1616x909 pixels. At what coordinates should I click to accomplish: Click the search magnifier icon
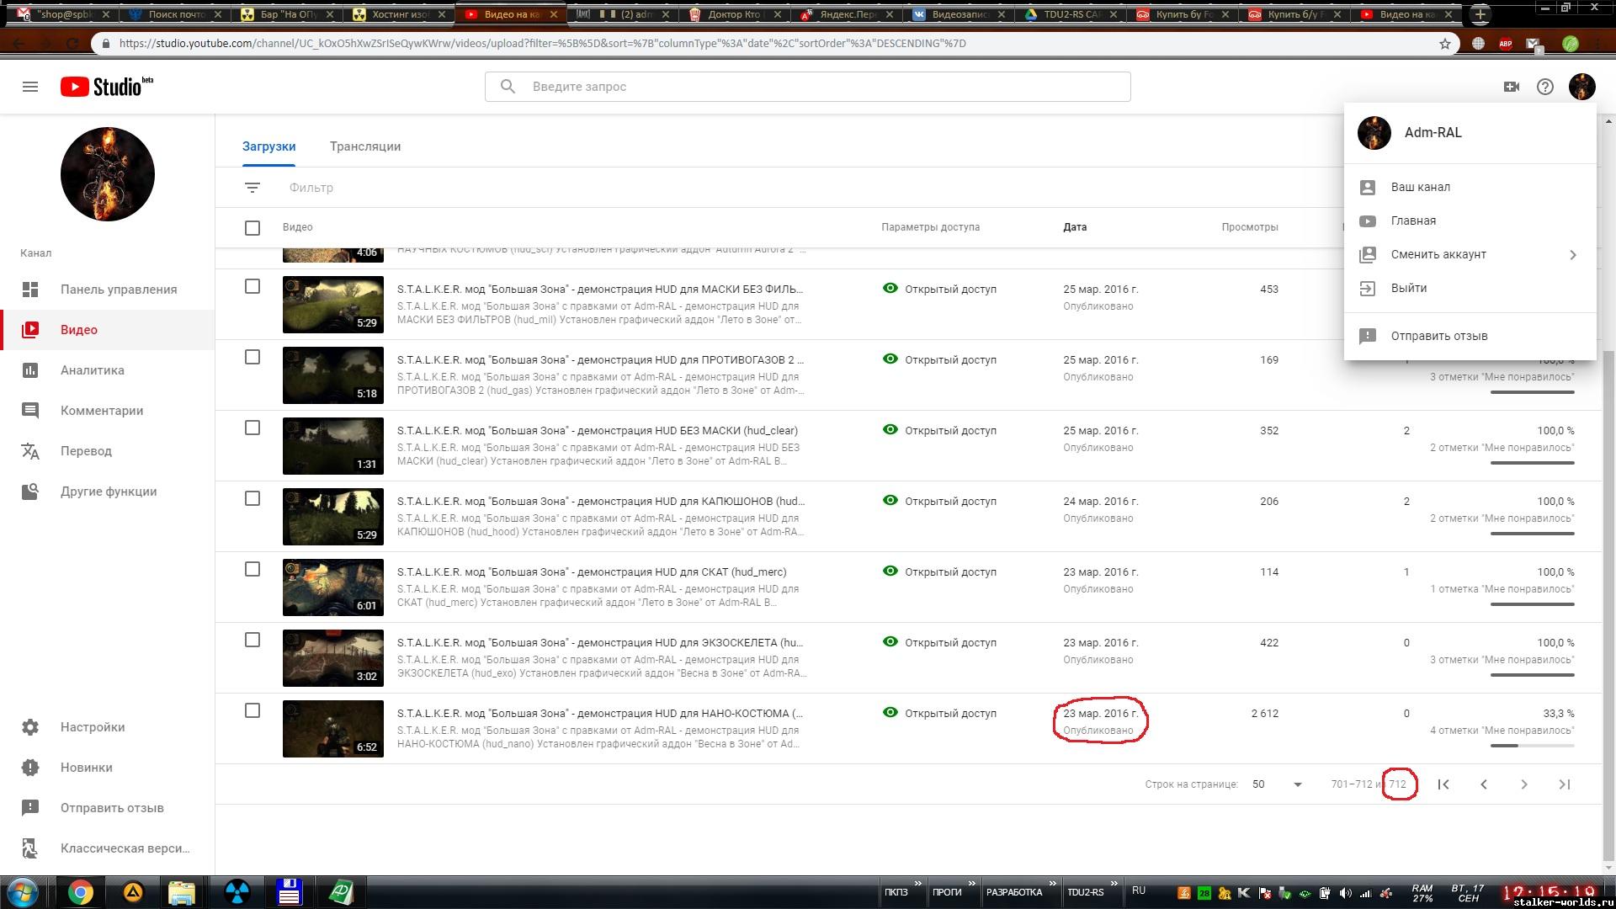point(508,87)
